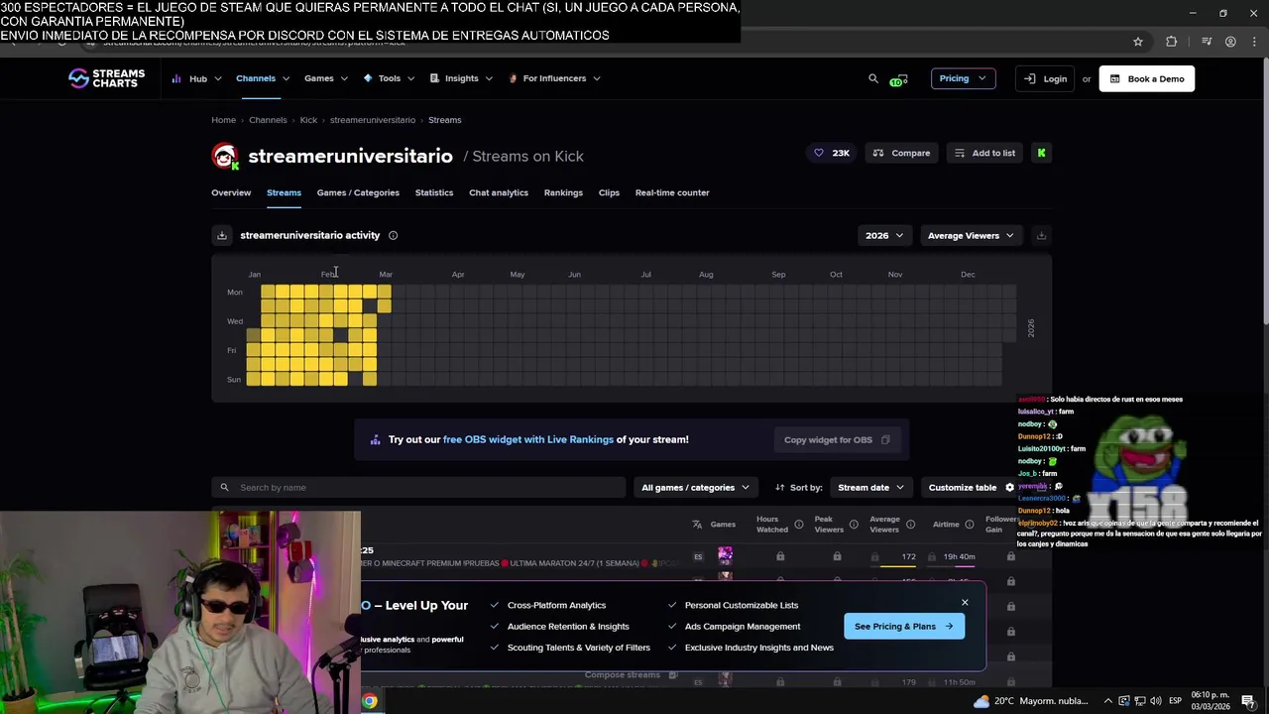Expand the Games navigation menu

point(325,78)
